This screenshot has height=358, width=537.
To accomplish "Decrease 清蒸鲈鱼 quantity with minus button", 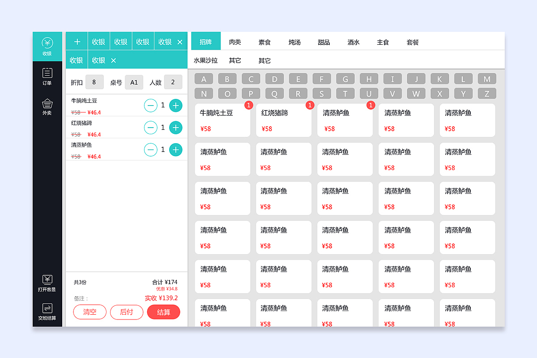I will point(150,149).
